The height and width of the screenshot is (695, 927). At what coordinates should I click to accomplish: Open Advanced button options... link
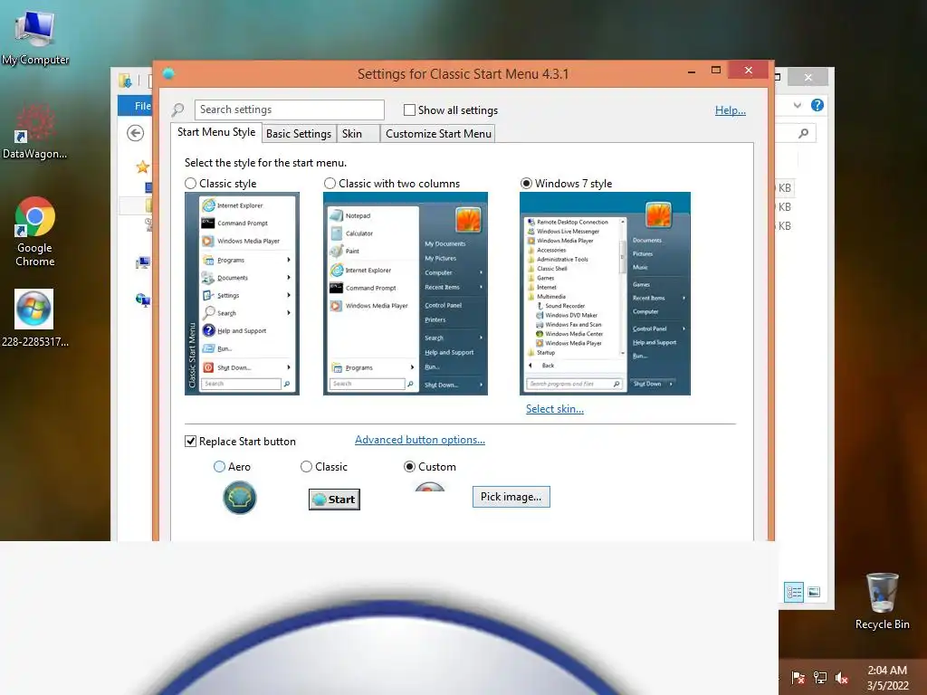[x=420, y=440]
